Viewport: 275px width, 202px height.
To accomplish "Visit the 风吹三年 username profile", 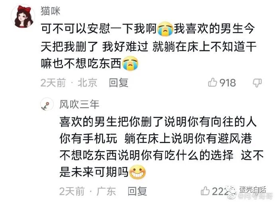I will tap(79, 104).
